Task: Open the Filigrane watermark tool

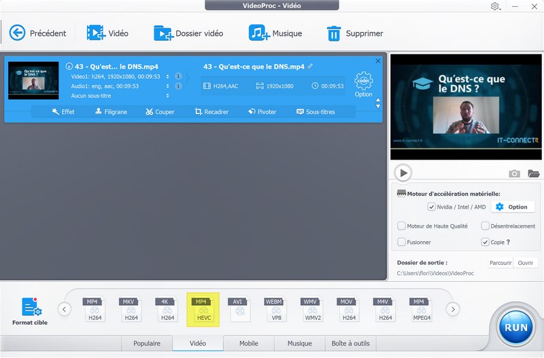Action: point(111,111)
